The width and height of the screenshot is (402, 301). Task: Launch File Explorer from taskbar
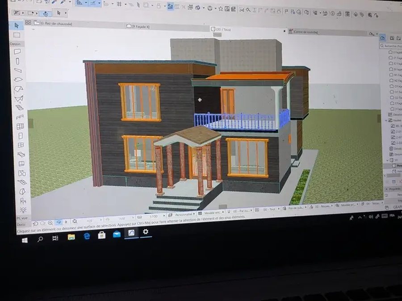pos(71,237)
